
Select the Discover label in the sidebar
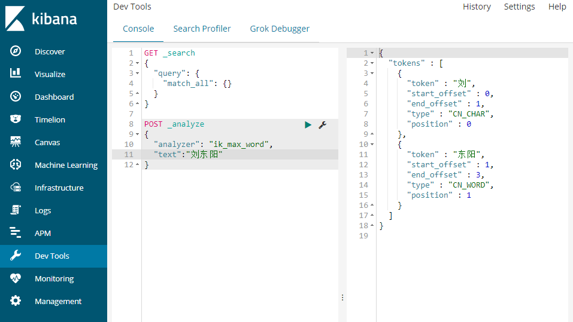click(x=50, y=51)
